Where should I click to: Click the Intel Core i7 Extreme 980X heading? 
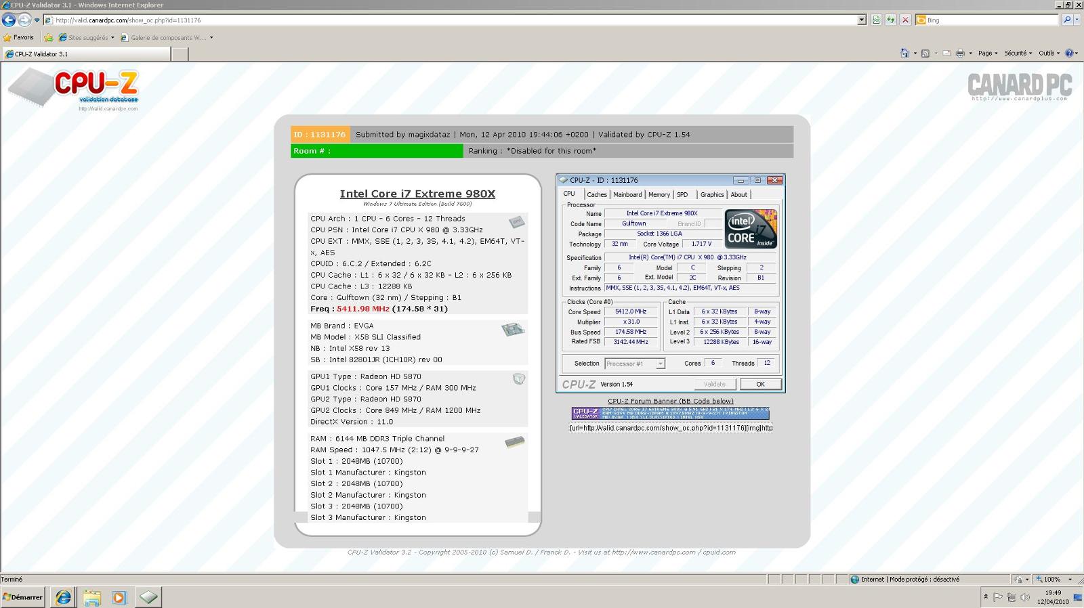[417, 194]
